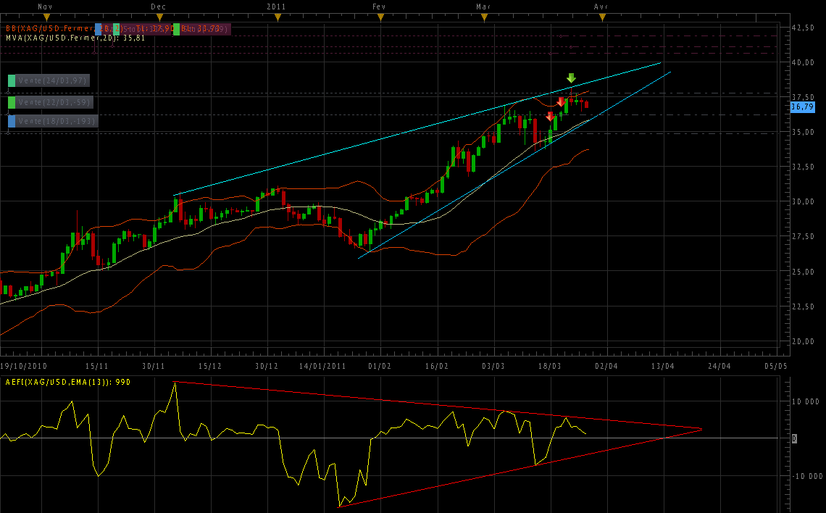Click the green down arrow signal

(x=571, y=78)
